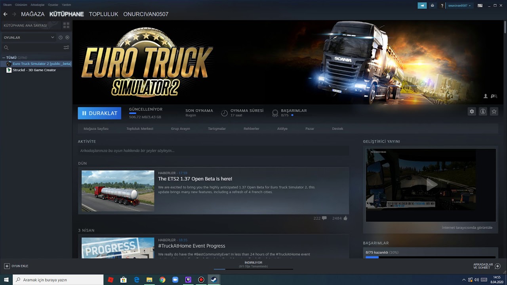
Task: Open the Yardım menu
Action: [66, 5]
